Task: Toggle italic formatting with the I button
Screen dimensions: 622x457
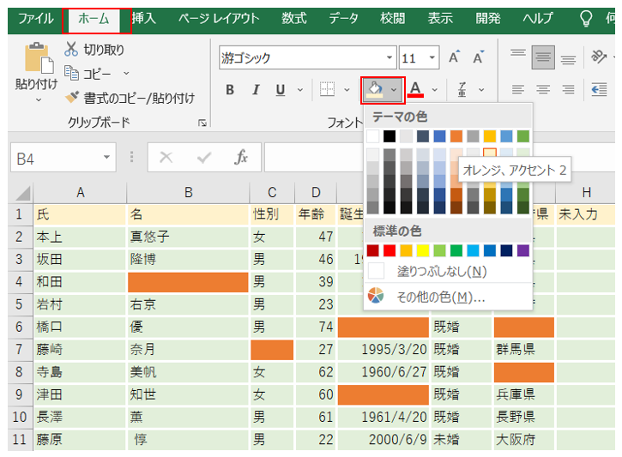Action: pyautogui.click(x=255, y=90)
